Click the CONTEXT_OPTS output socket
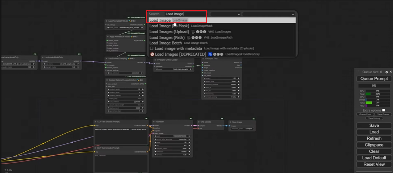 (145, 84)
